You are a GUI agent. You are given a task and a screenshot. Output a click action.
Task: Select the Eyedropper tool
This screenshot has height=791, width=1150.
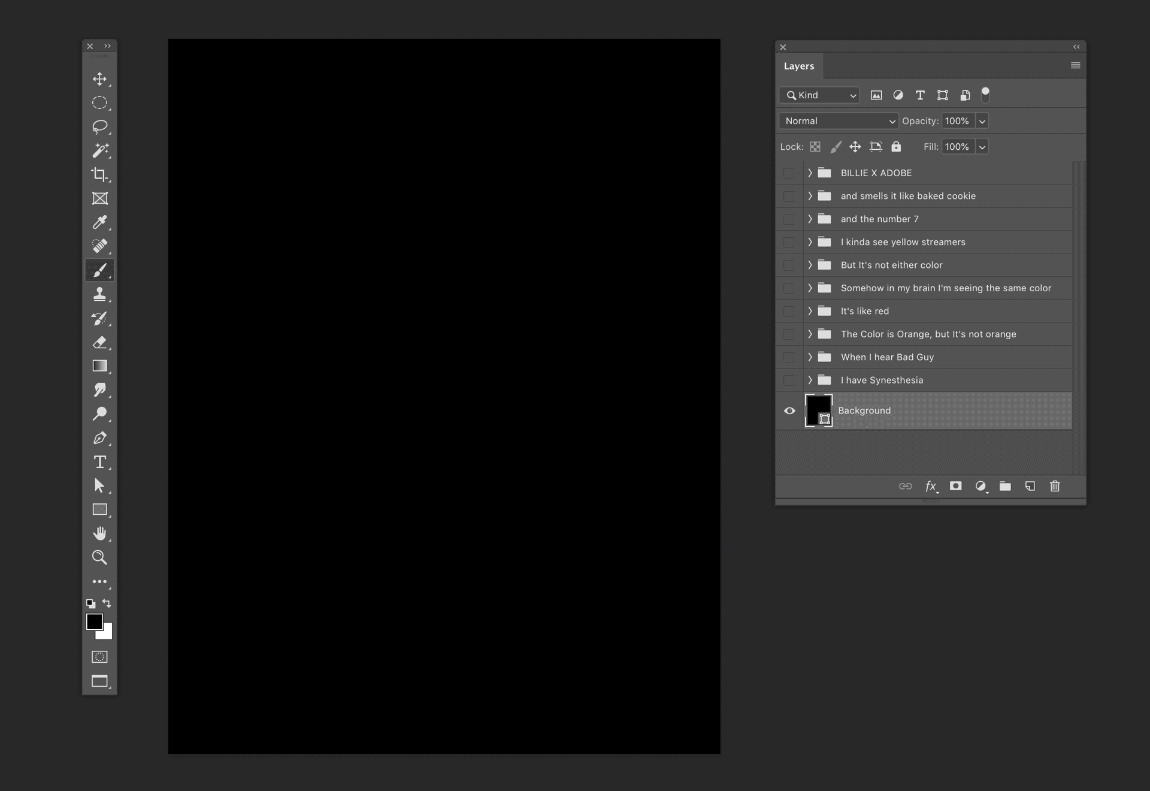coord(99,222)
